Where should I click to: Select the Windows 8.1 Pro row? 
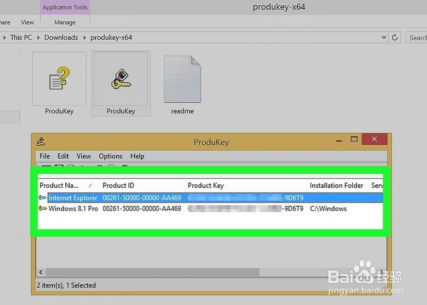210,209
